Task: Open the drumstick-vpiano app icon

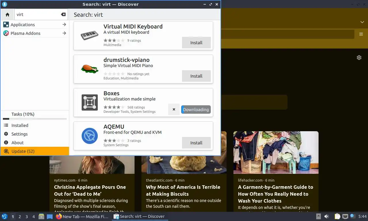Action: (89, 69)
